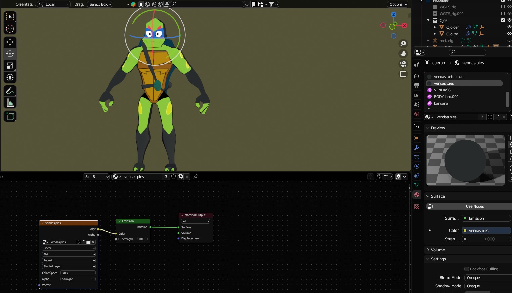The image size is (512, 293).
Task: Pick the Transform tool
Action: [x=10, y=78]
